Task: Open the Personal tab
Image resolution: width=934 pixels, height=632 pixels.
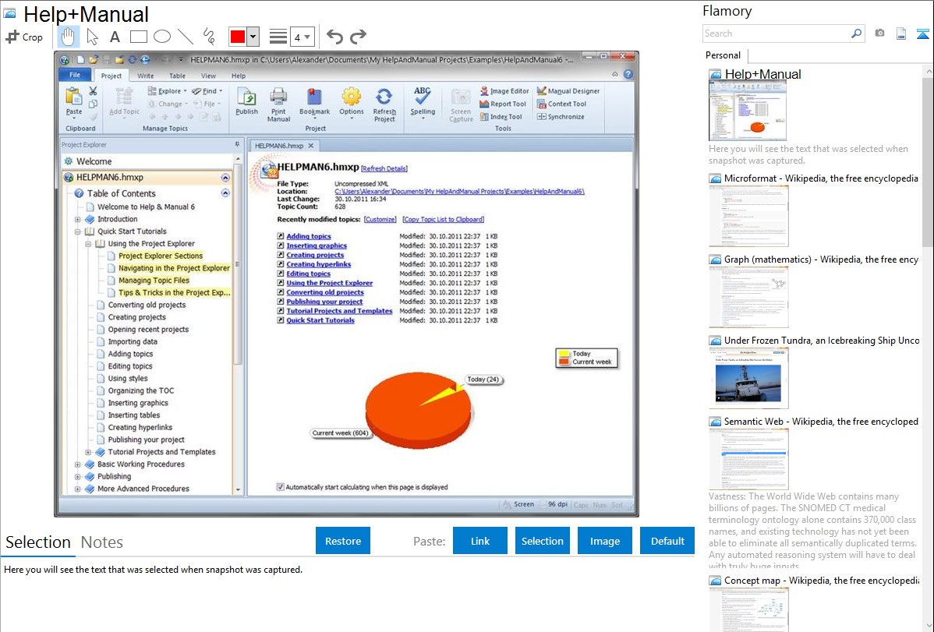Action: click(x=723, y=55)
